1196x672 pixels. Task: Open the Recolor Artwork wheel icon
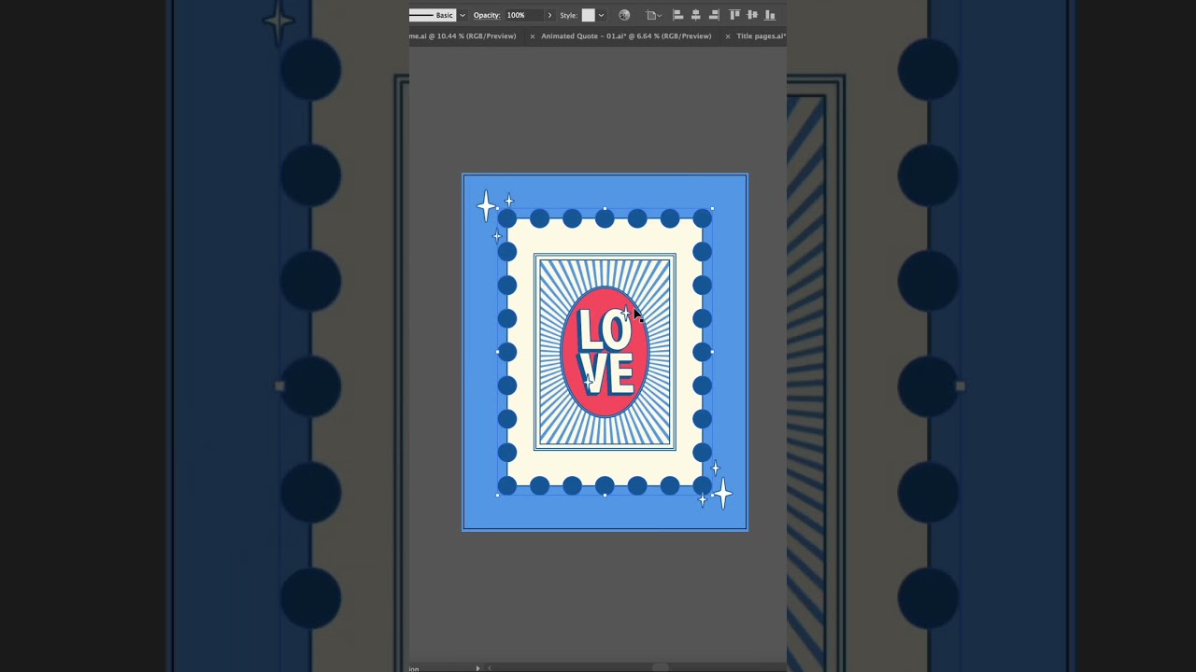624,15
